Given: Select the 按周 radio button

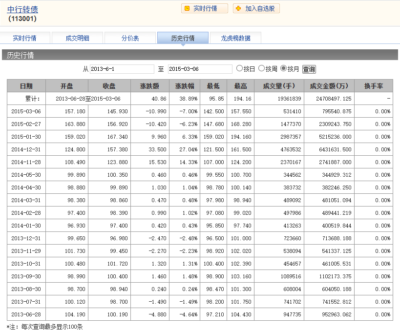Looking at the screenshot, I should pyautogui.click(x=261, y=68).
